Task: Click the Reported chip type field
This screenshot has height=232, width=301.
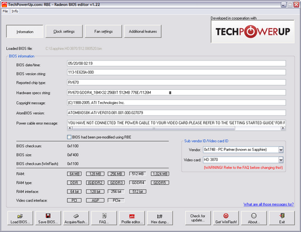Action: 176,82
